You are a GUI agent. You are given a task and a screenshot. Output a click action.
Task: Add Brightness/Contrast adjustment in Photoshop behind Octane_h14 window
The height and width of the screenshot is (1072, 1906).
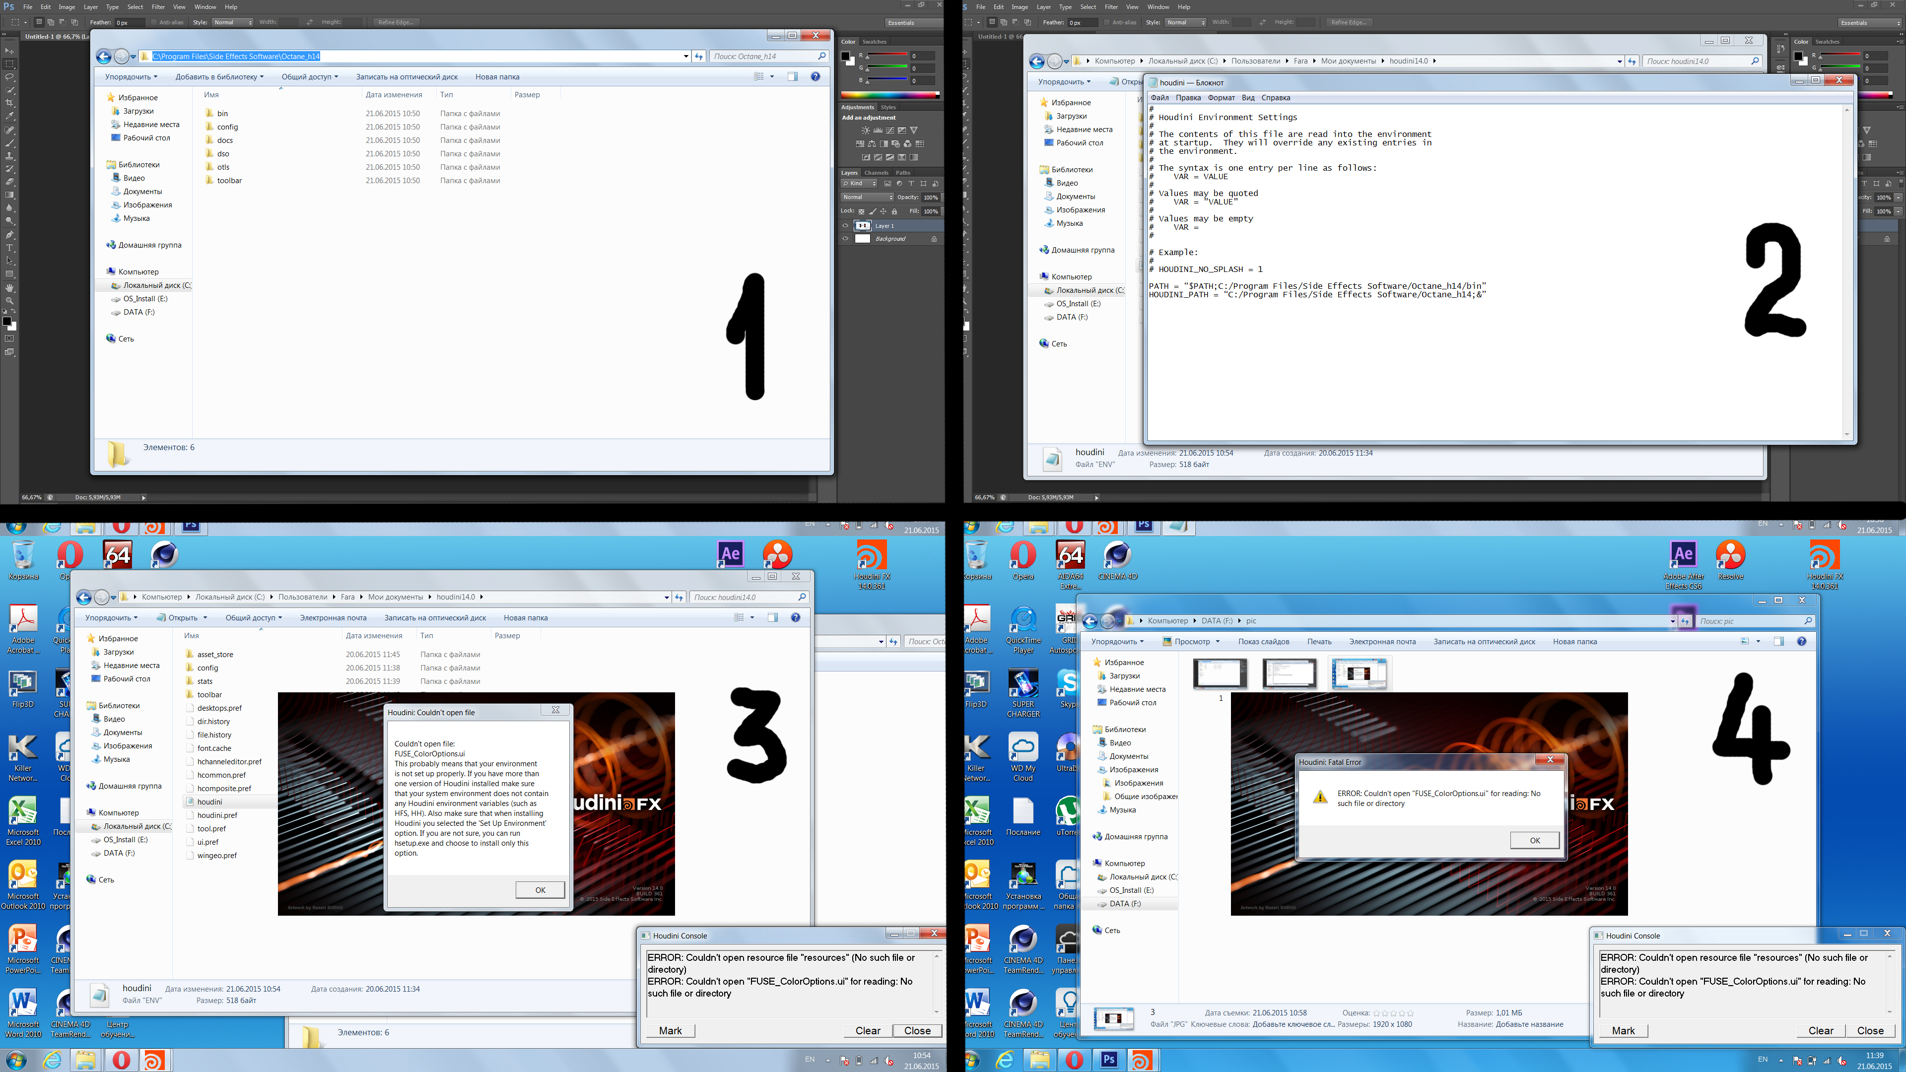[866, 130]
